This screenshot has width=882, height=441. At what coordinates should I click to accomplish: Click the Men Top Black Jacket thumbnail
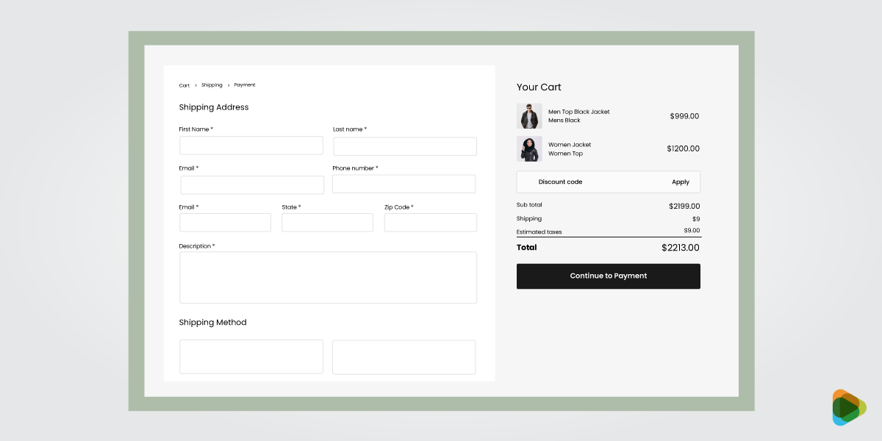tap(529, 116)
